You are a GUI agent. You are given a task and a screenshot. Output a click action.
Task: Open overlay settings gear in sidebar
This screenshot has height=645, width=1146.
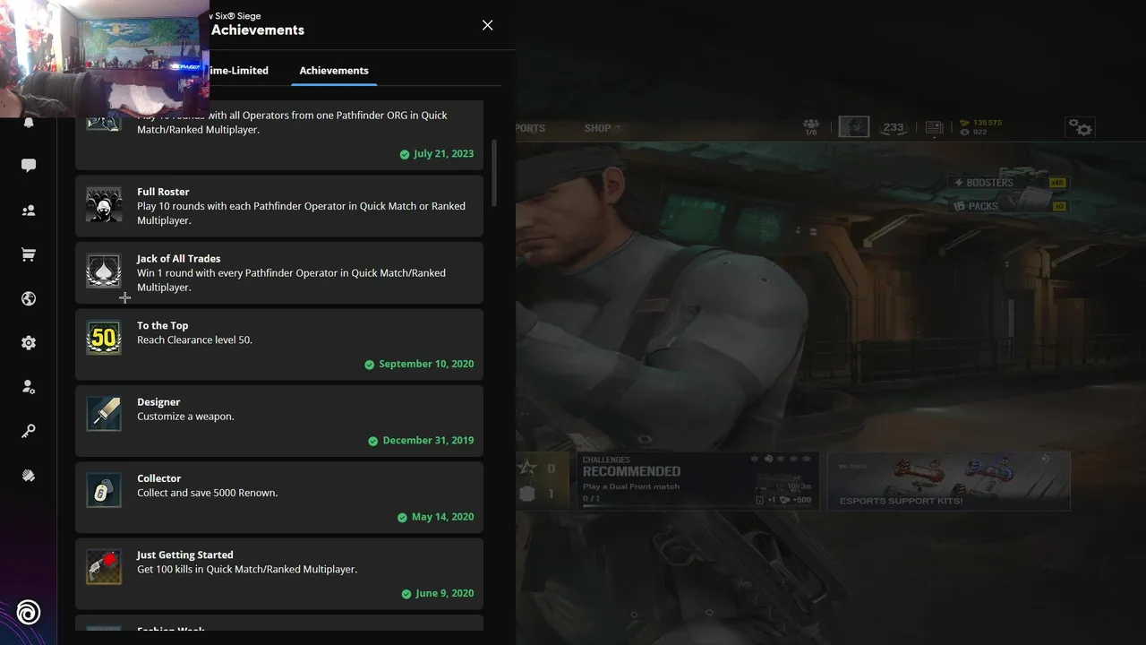[29, 343]
